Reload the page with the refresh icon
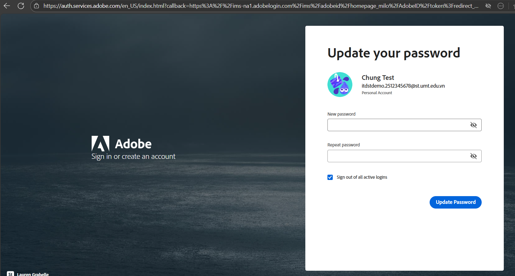This screenshot has height=276, width=515. [21, 6]
